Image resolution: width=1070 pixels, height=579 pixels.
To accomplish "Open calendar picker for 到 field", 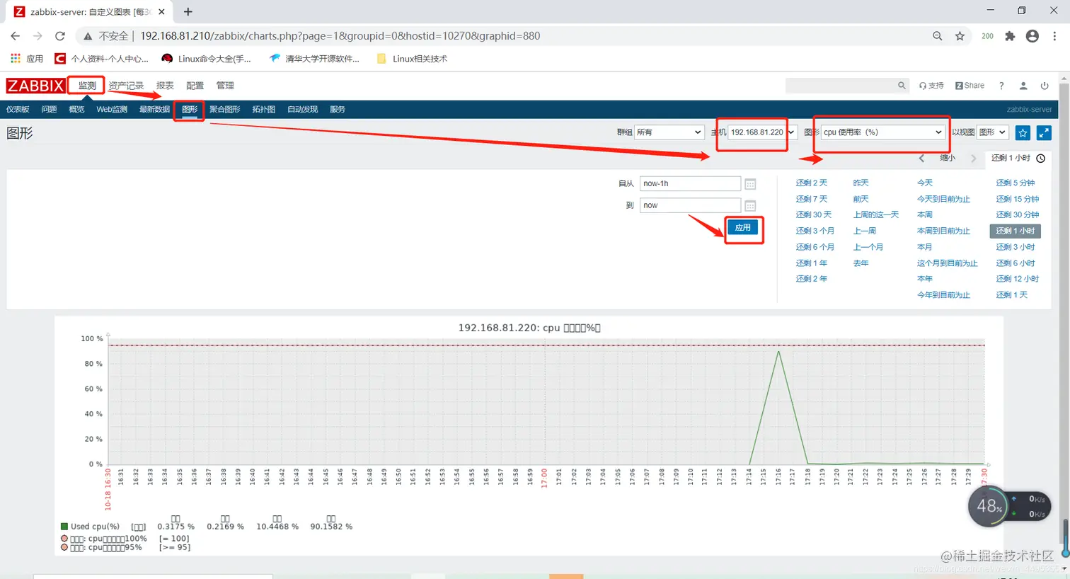I will pos(750,206).
